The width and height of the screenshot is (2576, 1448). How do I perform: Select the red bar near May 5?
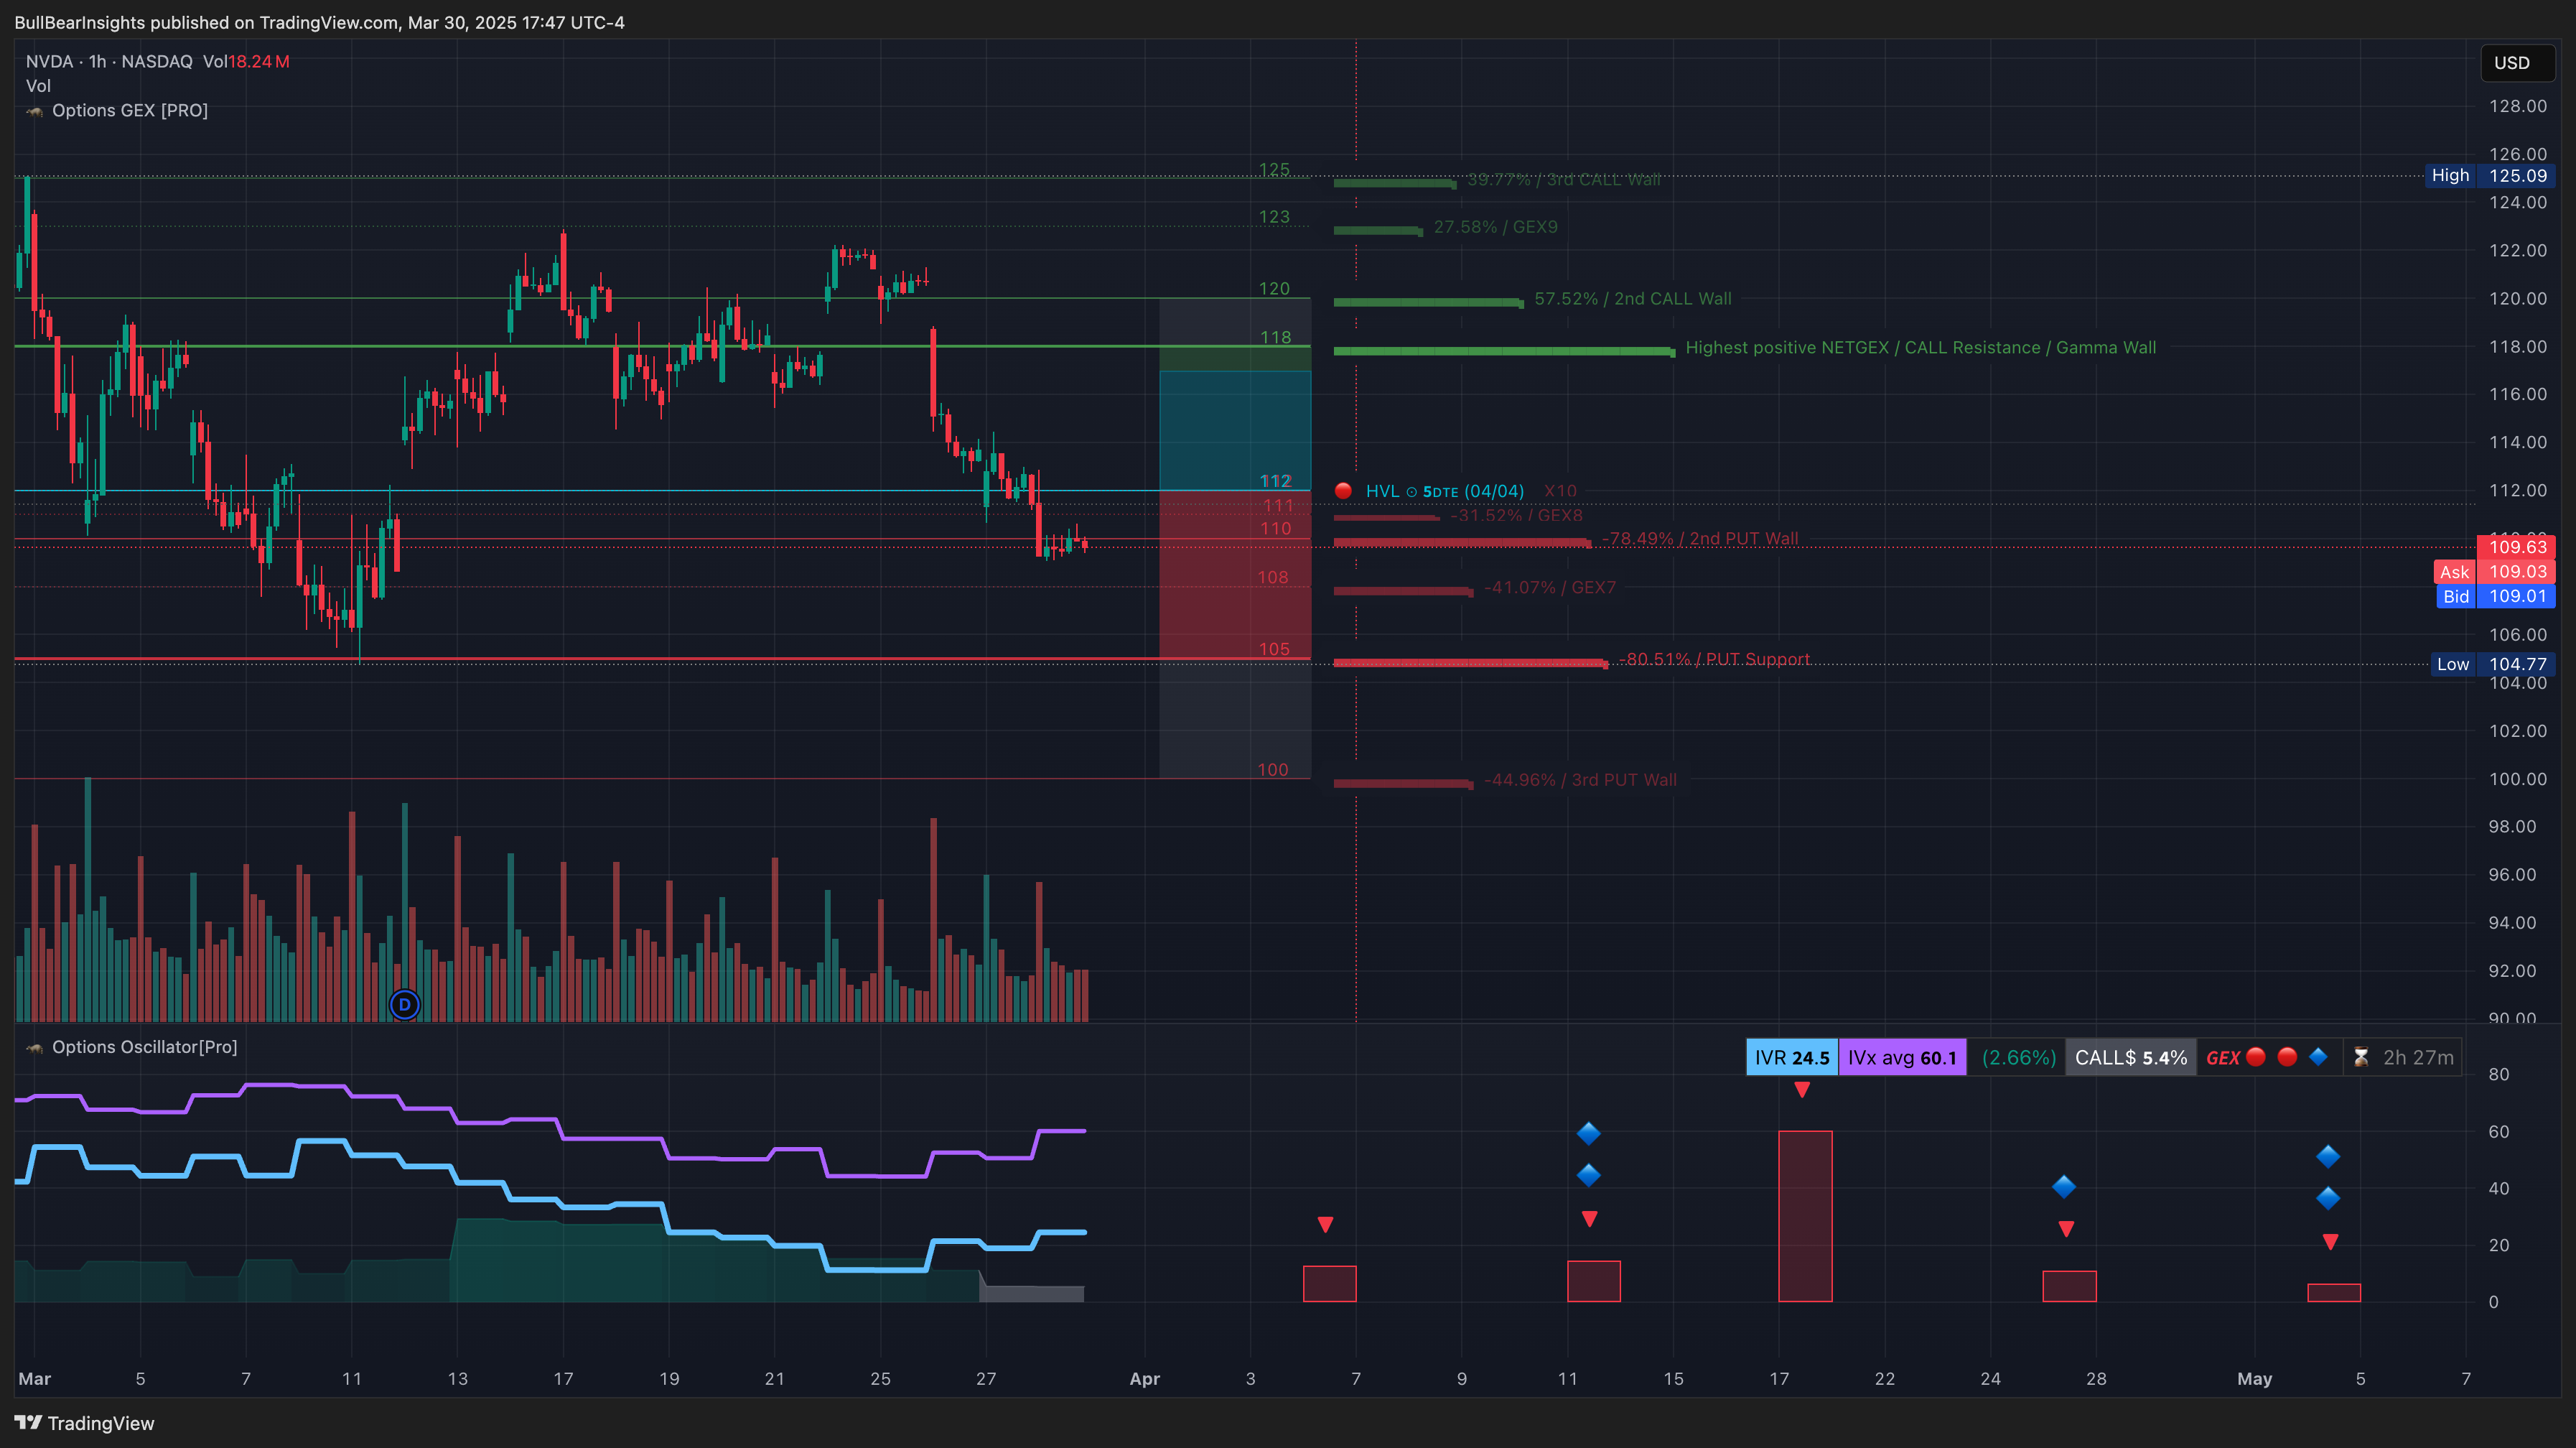(x=2333, y=1293)
